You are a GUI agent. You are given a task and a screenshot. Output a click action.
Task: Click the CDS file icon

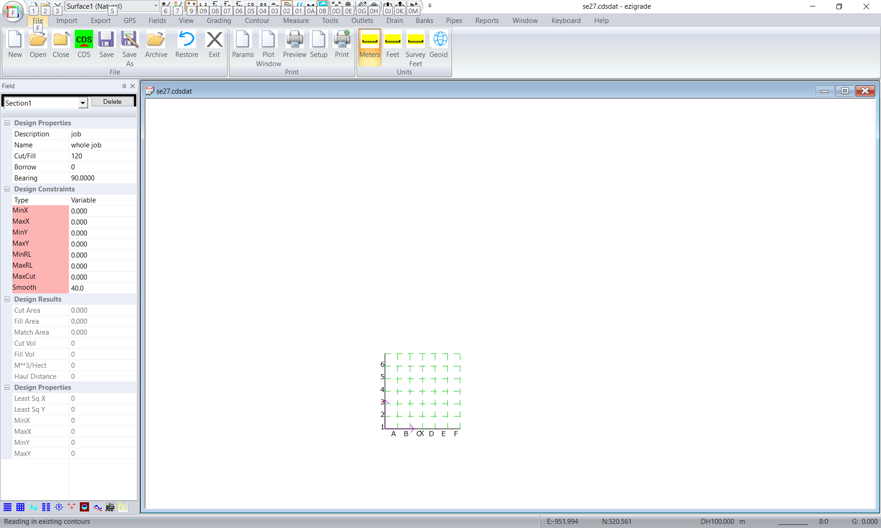tap(84, 45)
